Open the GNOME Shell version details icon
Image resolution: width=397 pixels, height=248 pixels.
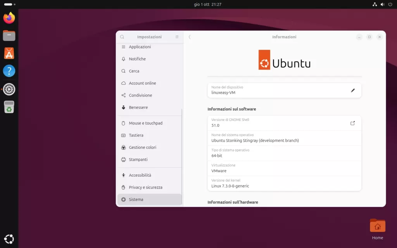[352, 123]
